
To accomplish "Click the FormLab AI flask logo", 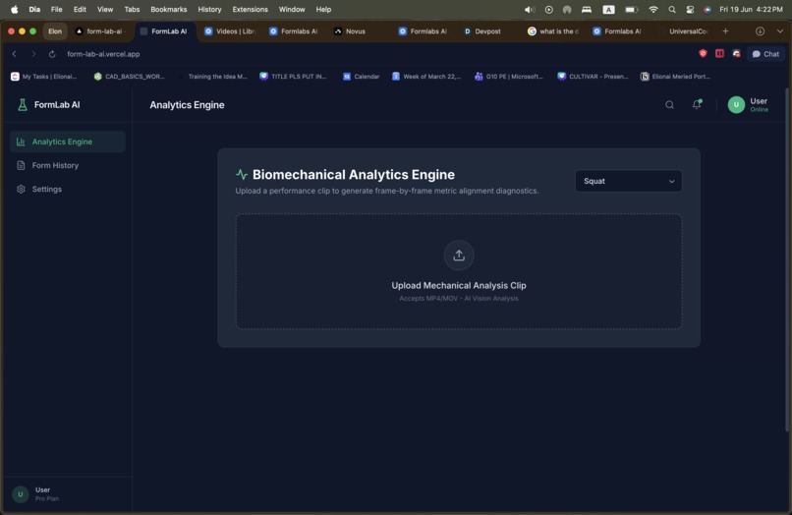I will pos(23,105).
